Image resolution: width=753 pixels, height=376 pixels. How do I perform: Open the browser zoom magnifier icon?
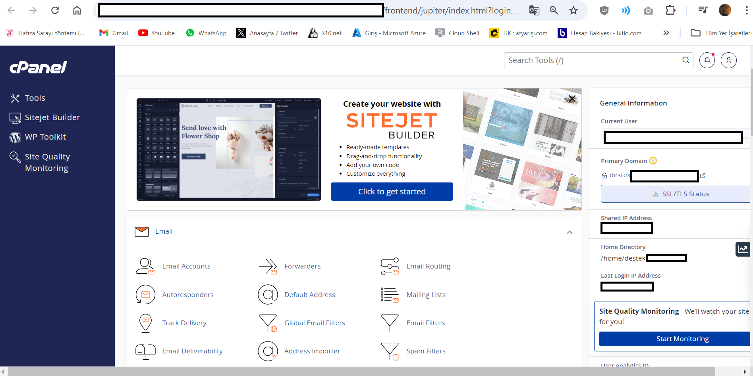point(554,10)
